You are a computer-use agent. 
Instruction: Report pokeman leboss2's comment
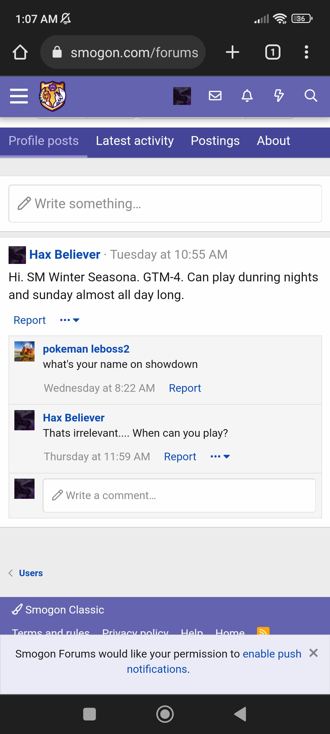185,388
